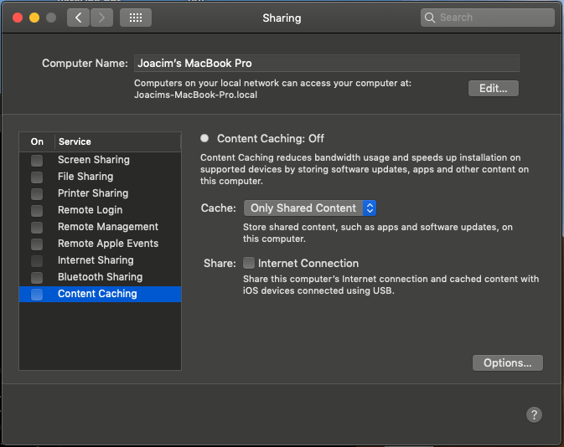The height and width of the screenshot is (447, 564).
Task: Select Internet Sharing service row
Action: click(x=100, y=260)
